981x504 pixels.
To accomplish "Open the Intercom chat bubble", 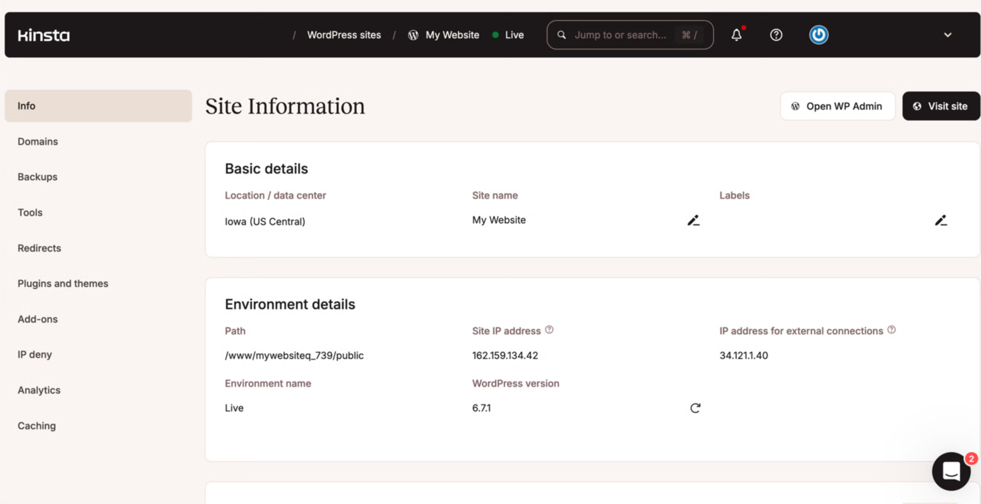I will (x=951, y=471).
